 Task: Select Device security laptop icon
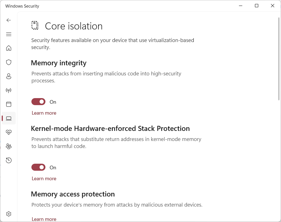pos(9,118)
